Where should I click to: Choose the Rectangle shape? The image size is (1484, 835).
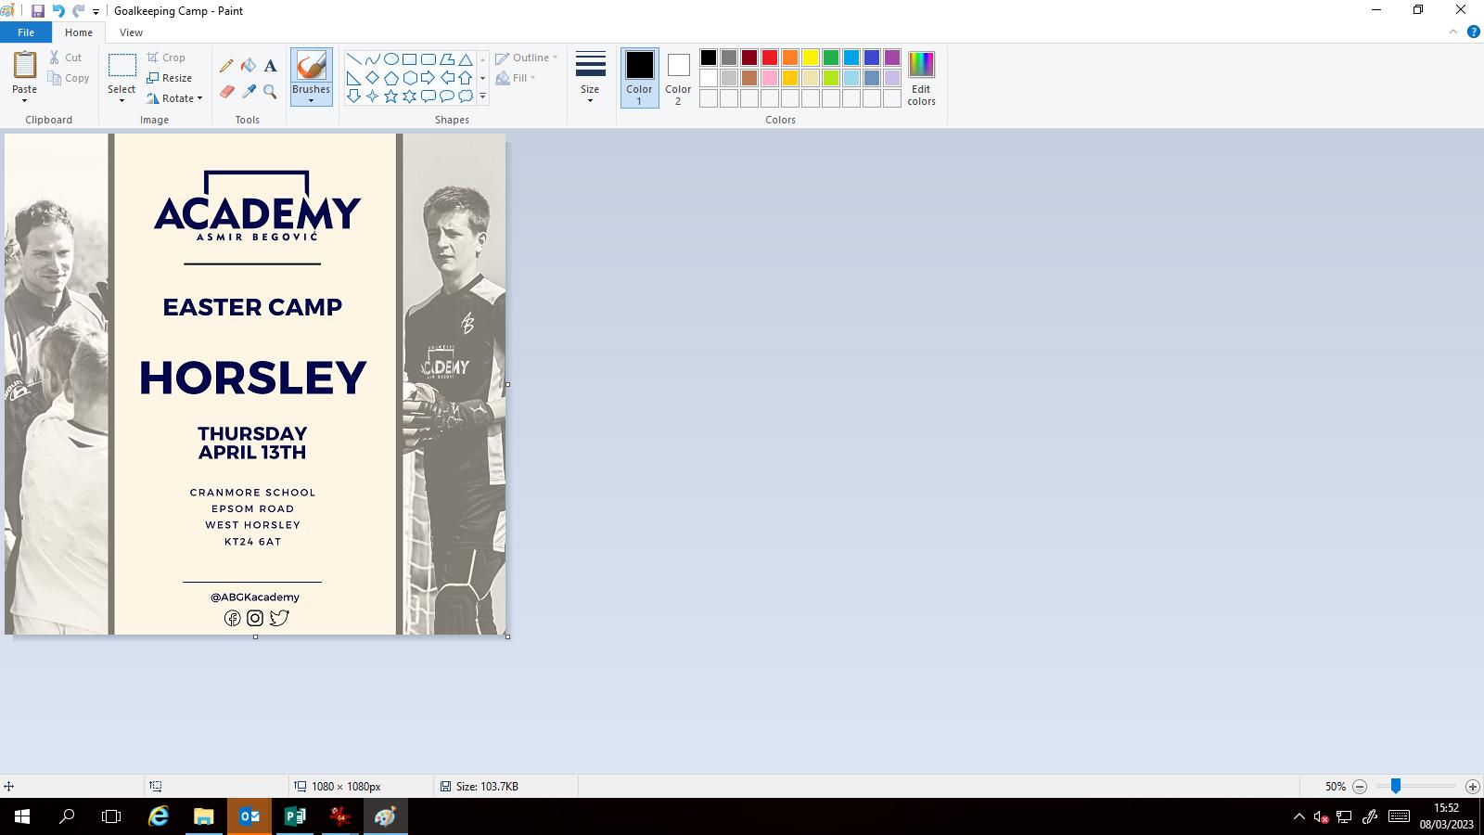(409, 59)
